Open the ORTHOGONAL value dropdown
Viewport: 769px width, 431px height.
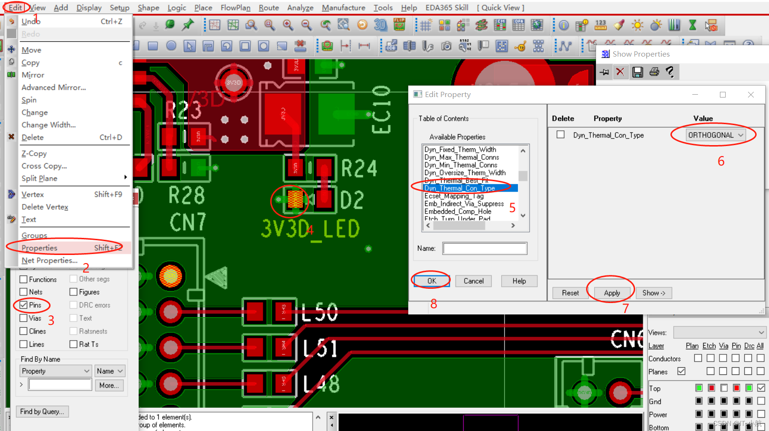(x=715, y=135)
